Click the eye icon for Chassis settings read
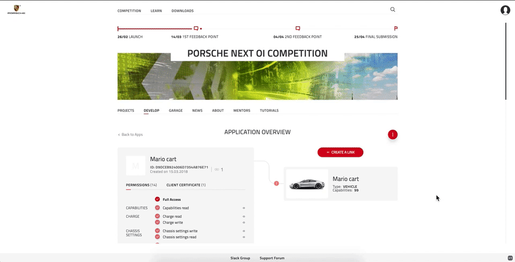Screen dimensions: 515x262 [x=244, y=237]
